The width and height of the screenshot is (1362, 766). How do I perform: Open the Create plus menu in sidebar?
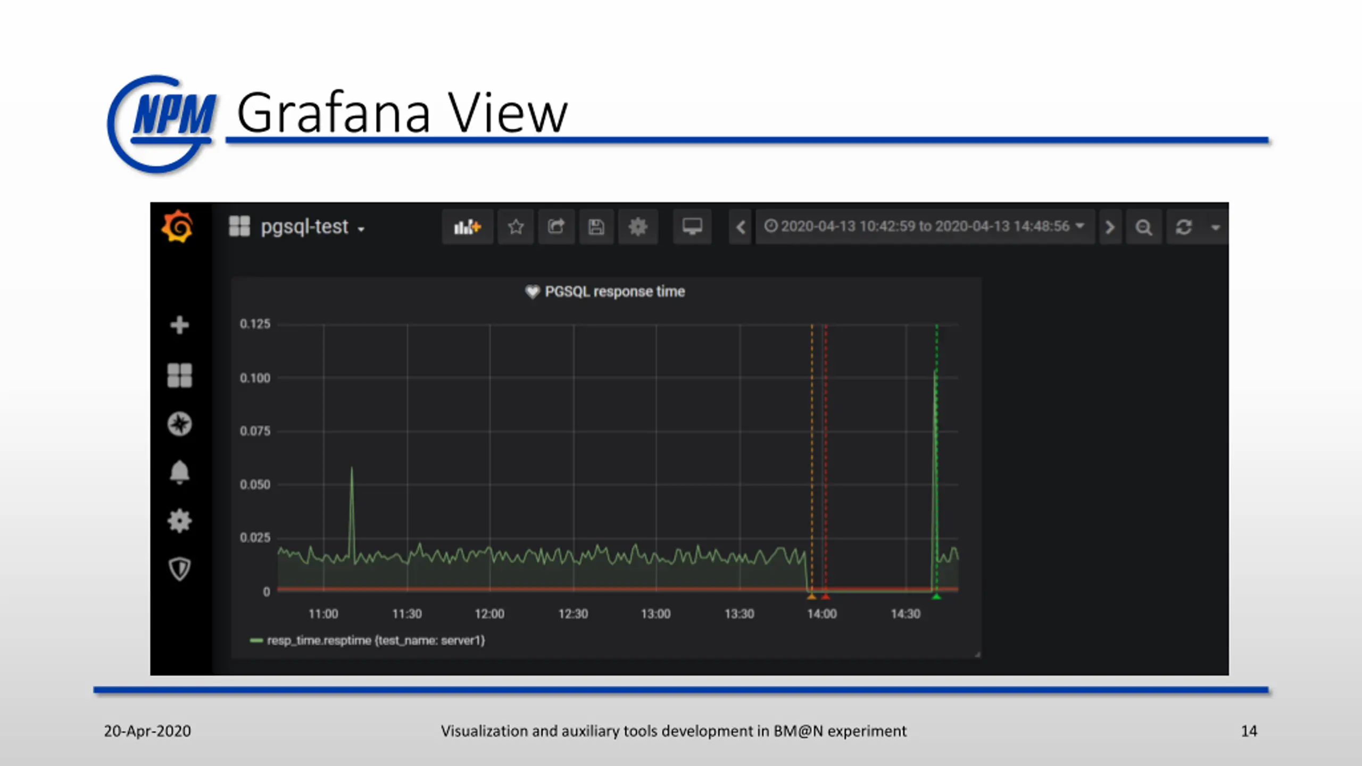coord(179,324)
